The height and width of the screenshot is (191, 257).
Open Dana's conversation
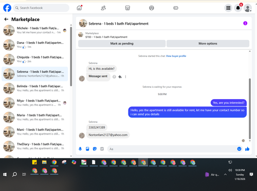pos(35,45)
